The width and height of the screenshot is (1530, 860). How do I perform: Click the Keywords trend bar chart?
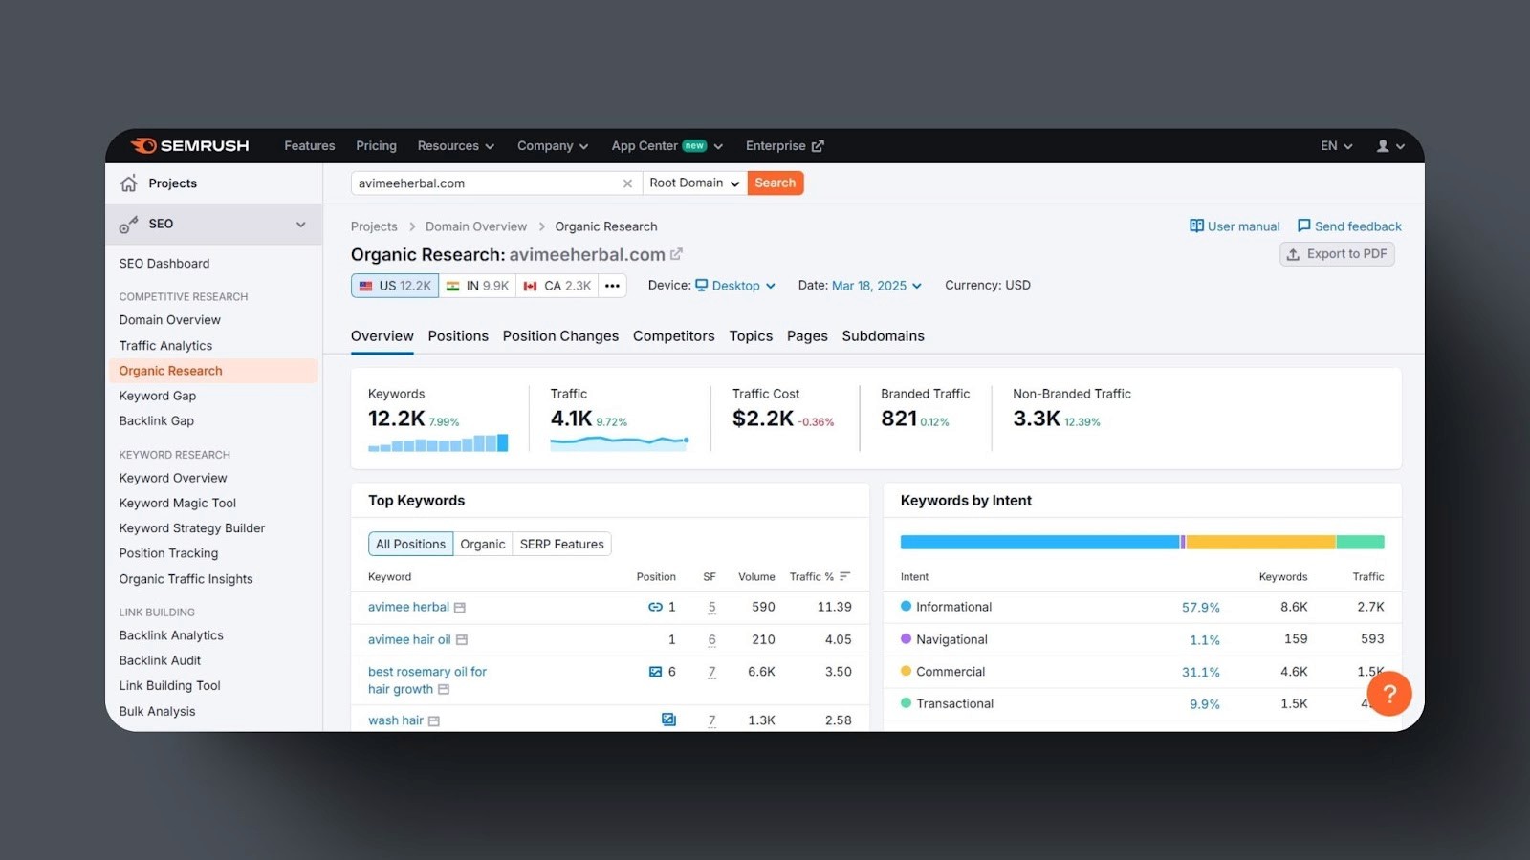click(438, 442)
